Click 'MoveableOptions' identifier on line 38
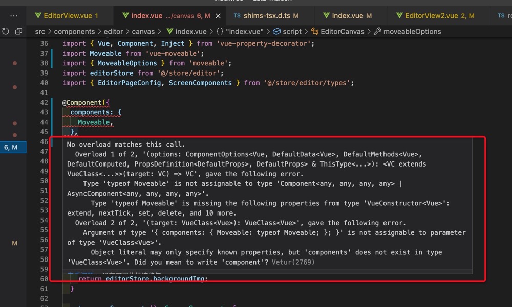Screen dimensions: 512x307 [127, 63]
